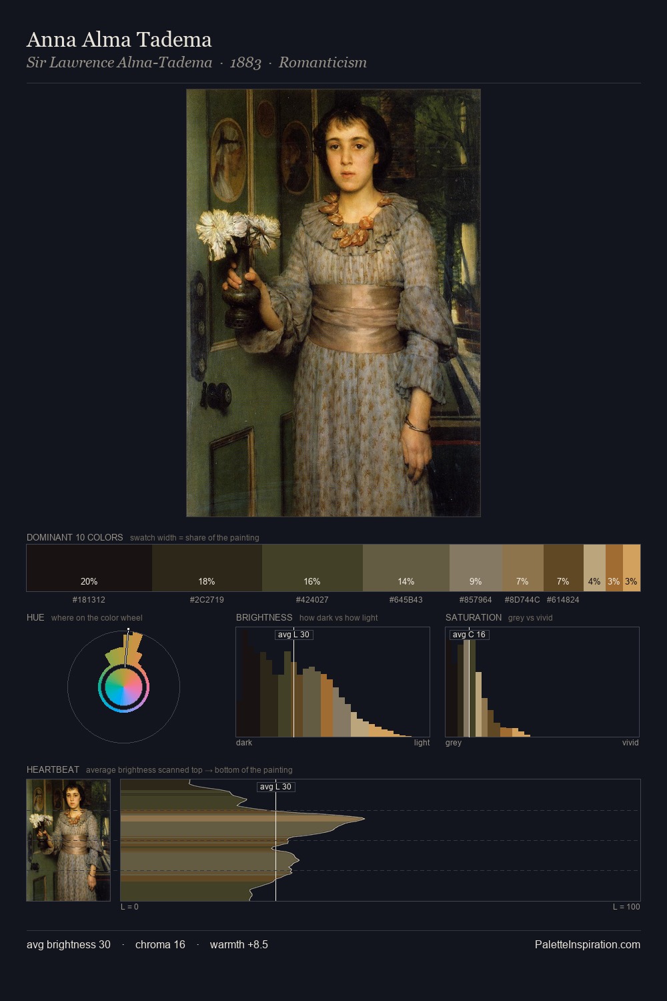Click 'avg brightness 30' in footer
Screen dimensions: 667x1001
click(69, 944)
